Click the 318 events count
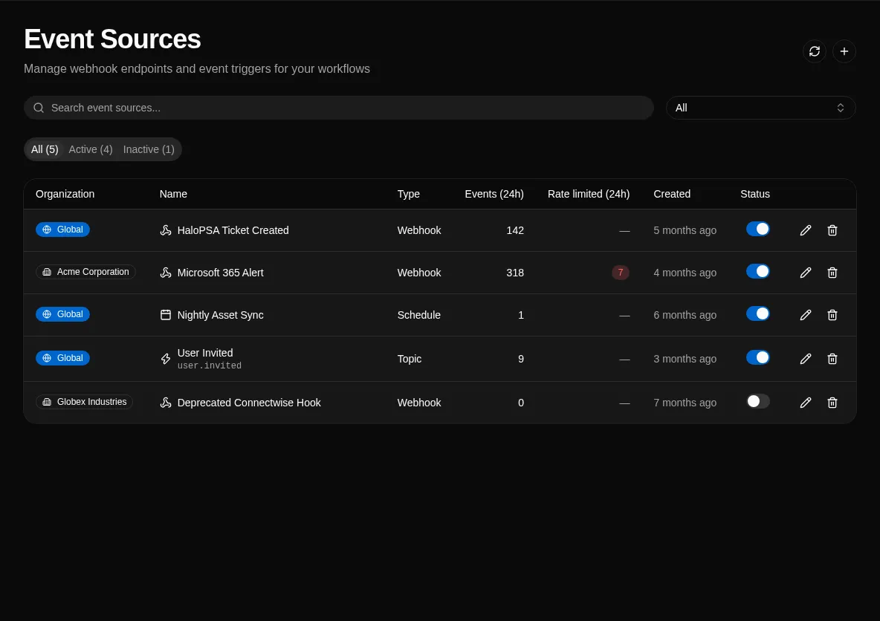880x621 pixels. 515,273
